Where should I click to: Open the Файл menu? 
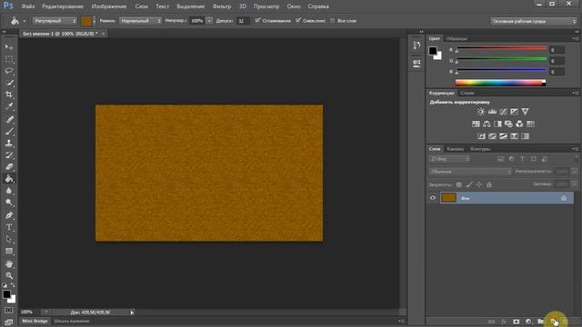28,6
